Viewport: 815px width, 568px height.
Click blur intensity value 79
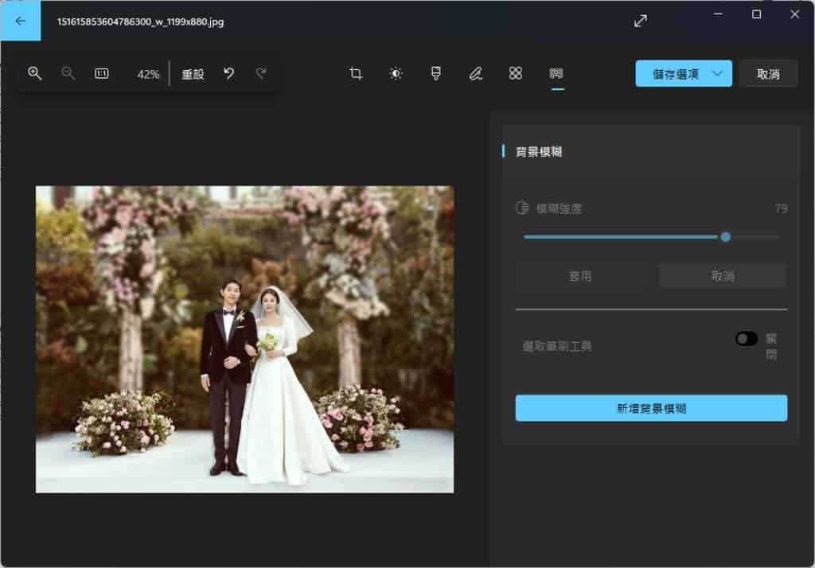781,209
